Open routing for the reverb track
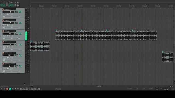This screenshot has width=175, height=98. click(17, 12)
